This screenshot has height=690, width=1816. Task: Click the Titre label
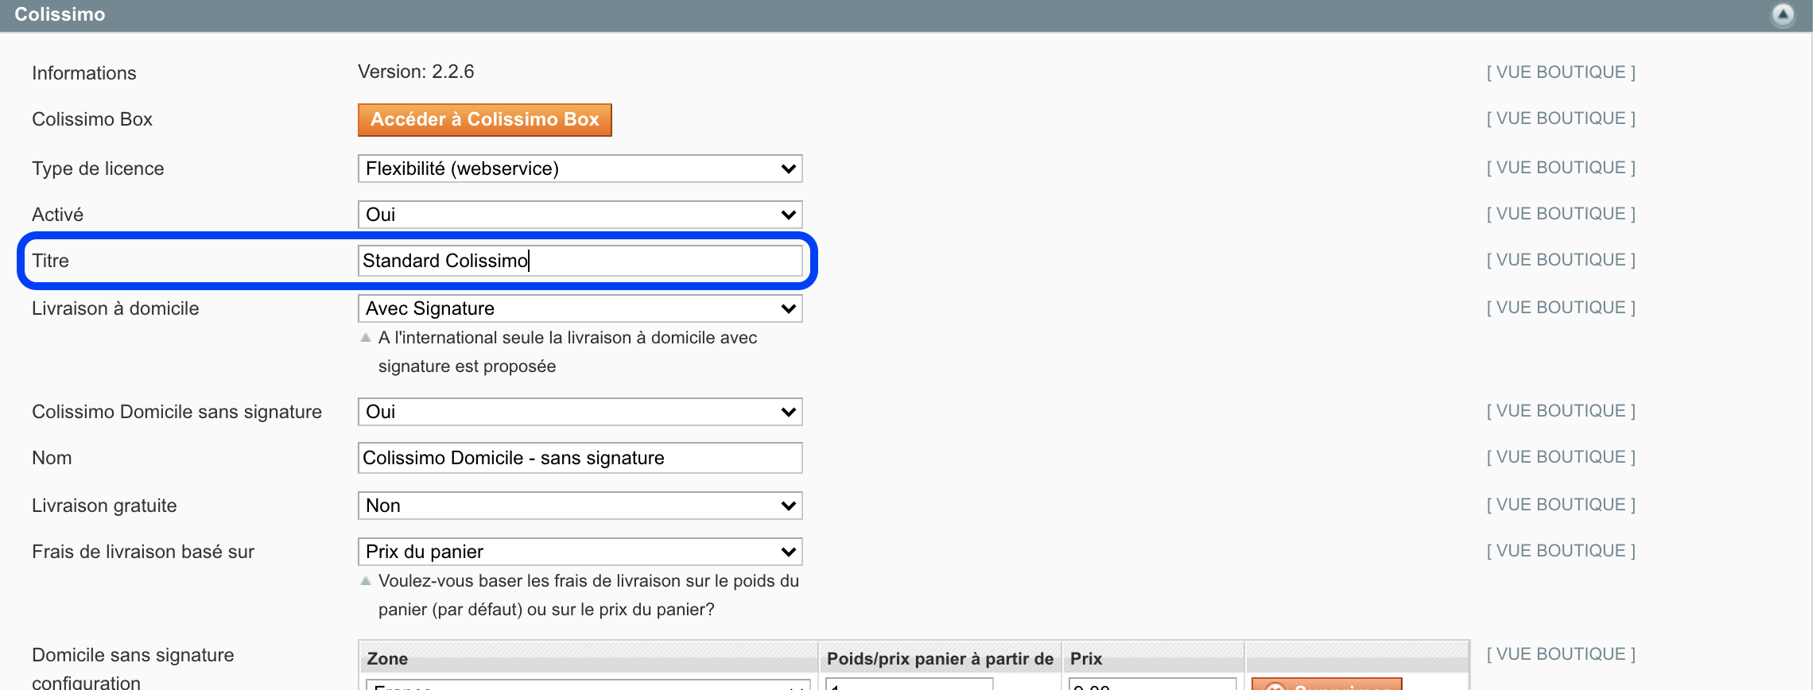pyautogui.click(x=50, y=261)
